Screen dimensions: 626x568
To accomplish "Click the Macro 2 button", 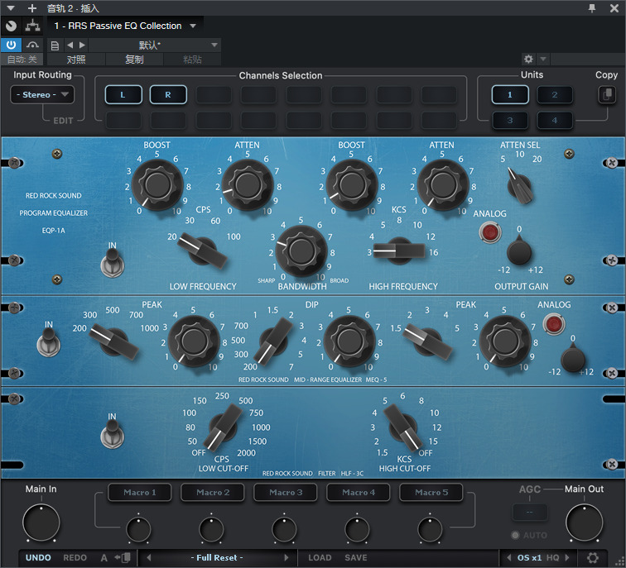I will 213,492.
